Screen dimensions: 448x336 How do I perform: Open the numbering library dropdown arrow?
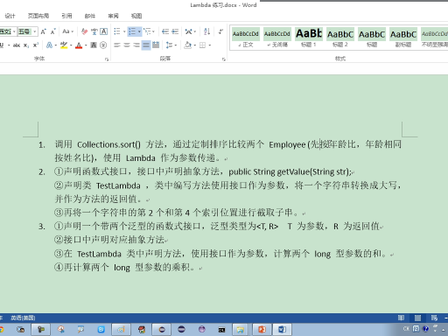pyautogui.click(x=139, y=31)
